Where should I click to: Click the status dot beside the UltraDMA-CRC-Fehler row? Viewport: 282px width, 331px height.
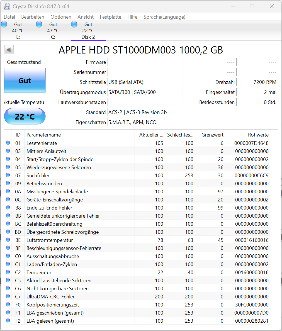pos(8,296)
